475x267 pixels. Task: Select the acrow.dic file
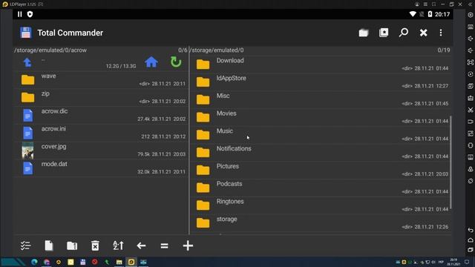[101, 115]
